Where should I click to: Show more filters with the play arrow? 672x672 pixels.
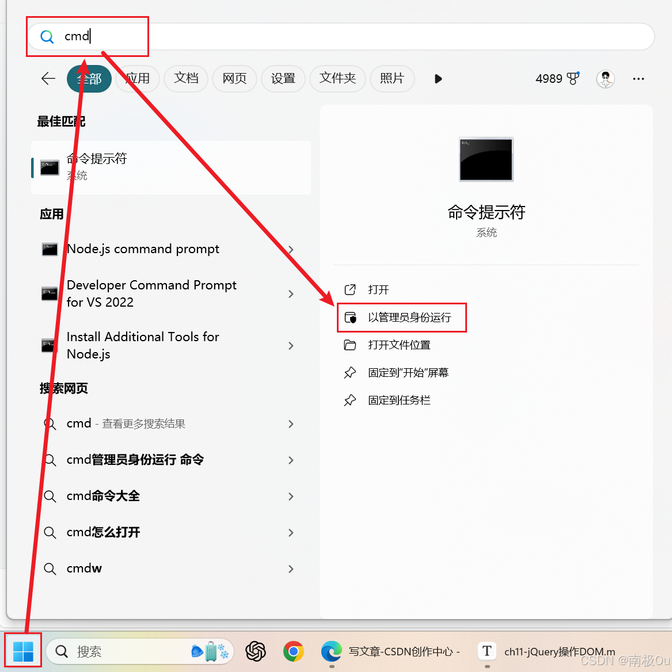(438, 79)
